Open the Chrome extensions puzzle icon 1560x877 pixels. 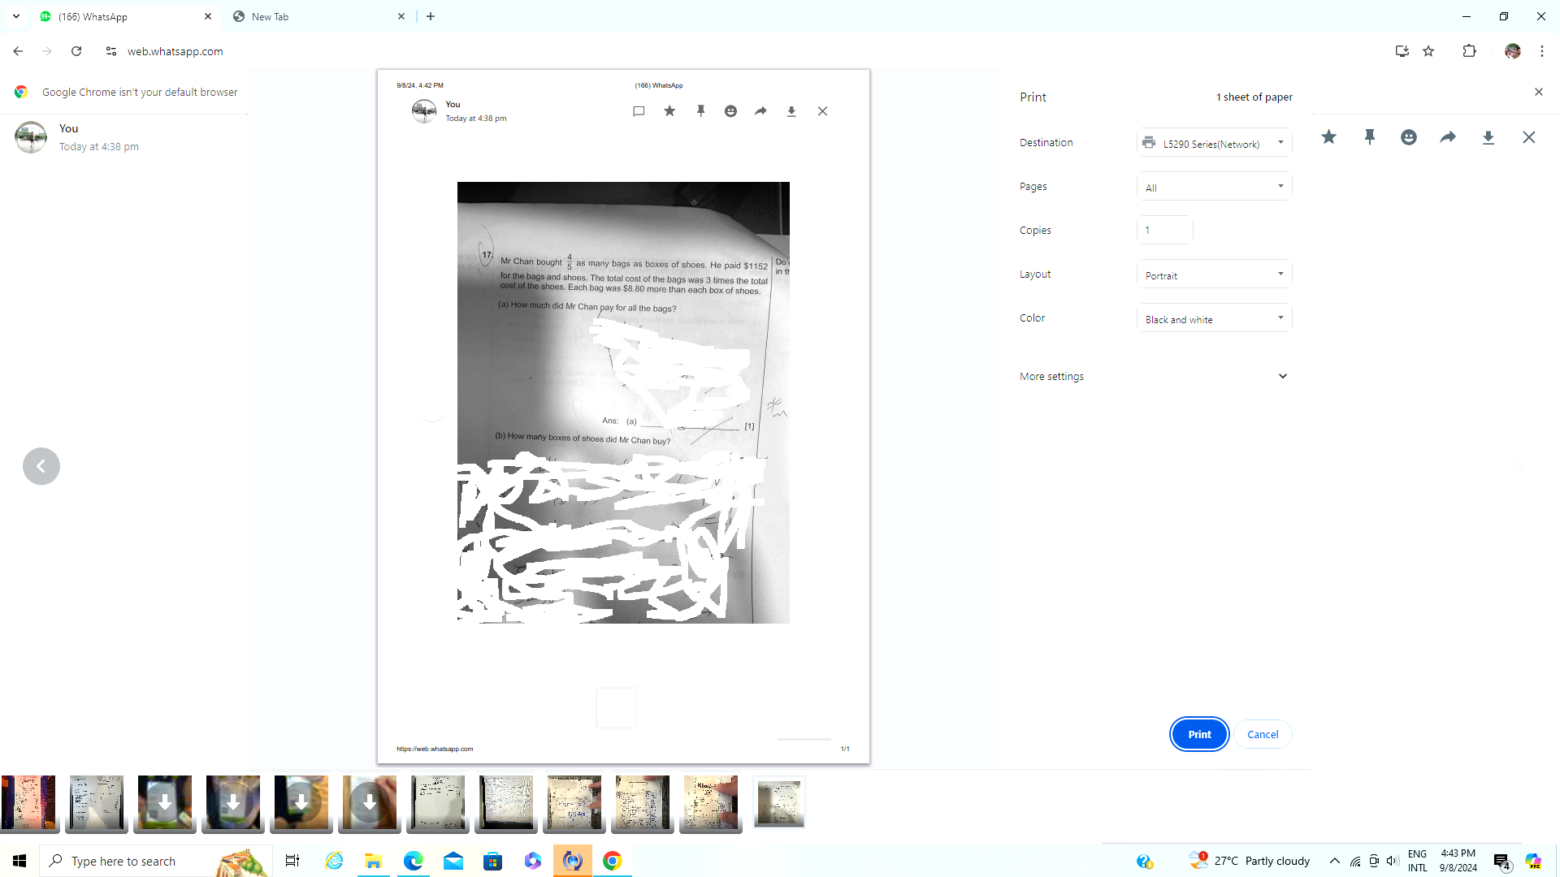pyautogui.click(x=1469, y=51)
